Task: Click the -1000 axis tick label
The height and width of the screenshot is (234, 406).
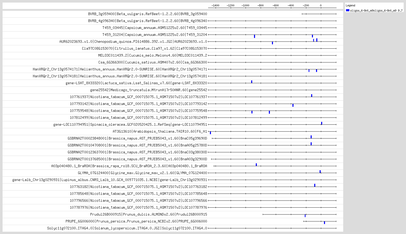Action: click(245, 5)
